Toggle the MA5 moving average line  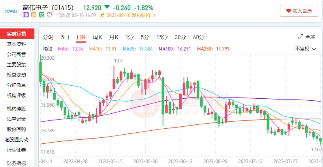click(71, 49)
